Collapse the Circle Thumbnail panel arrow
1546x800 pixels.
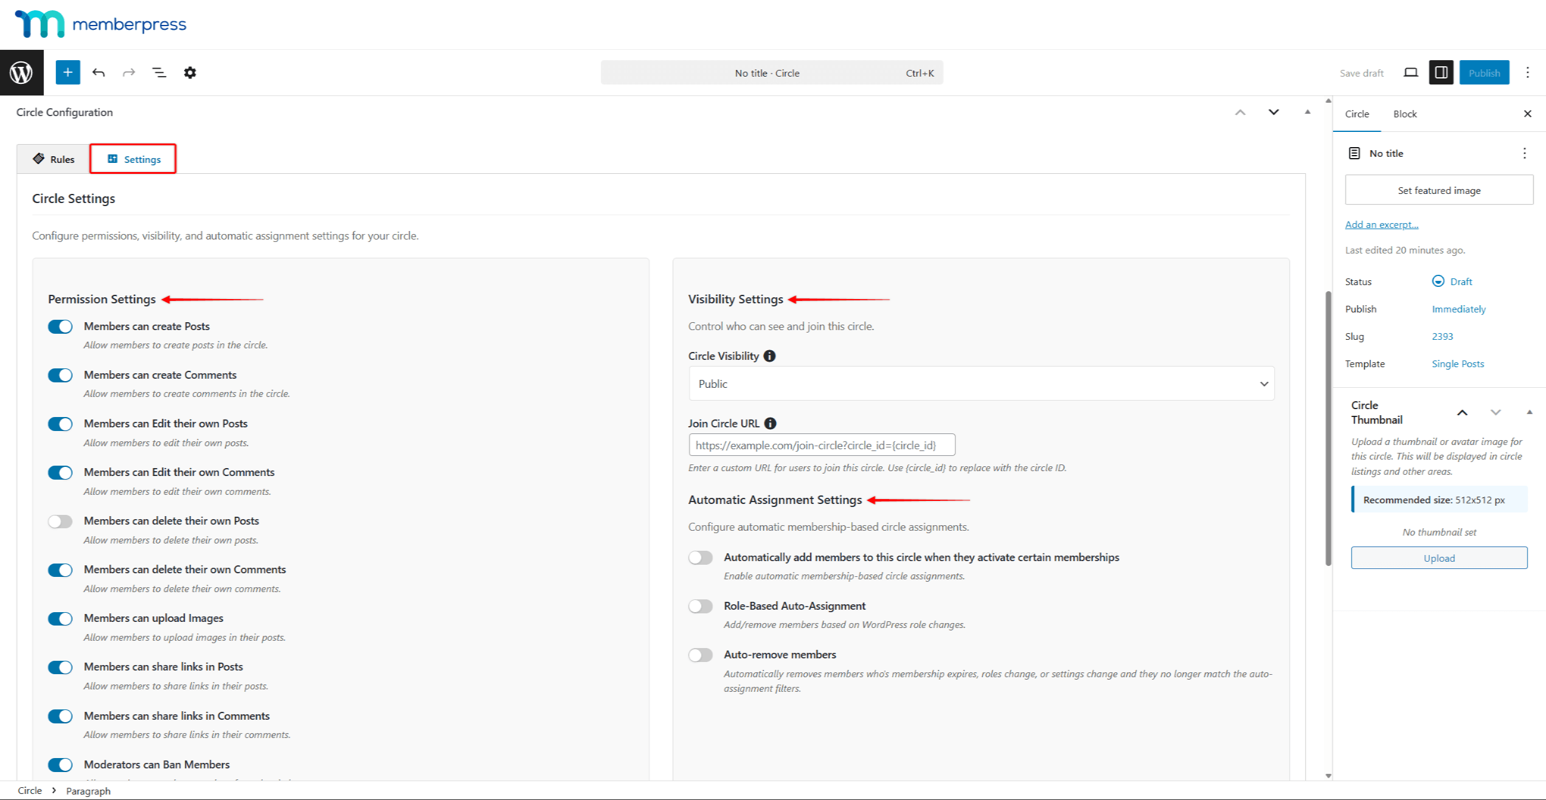(x=1529, y=413)
